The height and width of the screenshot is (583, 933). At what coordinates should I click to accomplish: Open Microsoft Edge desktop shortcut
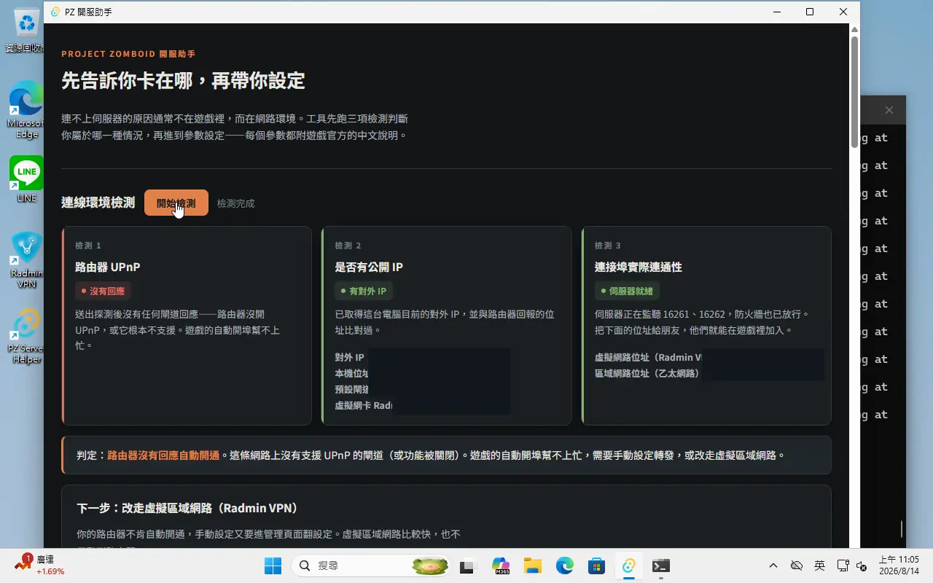[26, 109]
